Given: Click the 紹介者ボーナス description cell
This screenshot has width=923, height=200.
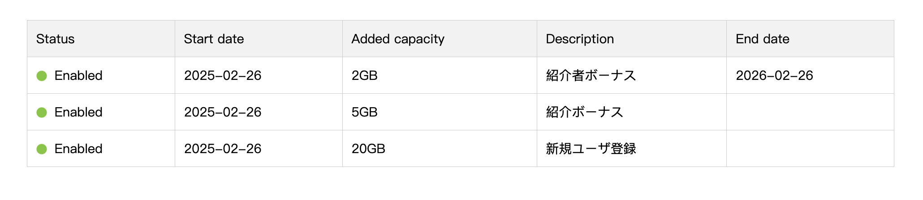Looking at the screenshot, I should click(591, 76).
